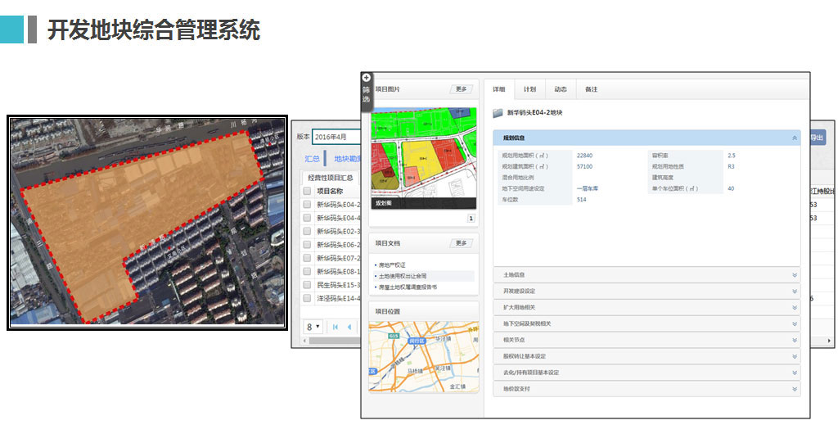Collapse 规划信息 section with the chevron
This screenshot has width=838, height=443.
click(794, 138)
